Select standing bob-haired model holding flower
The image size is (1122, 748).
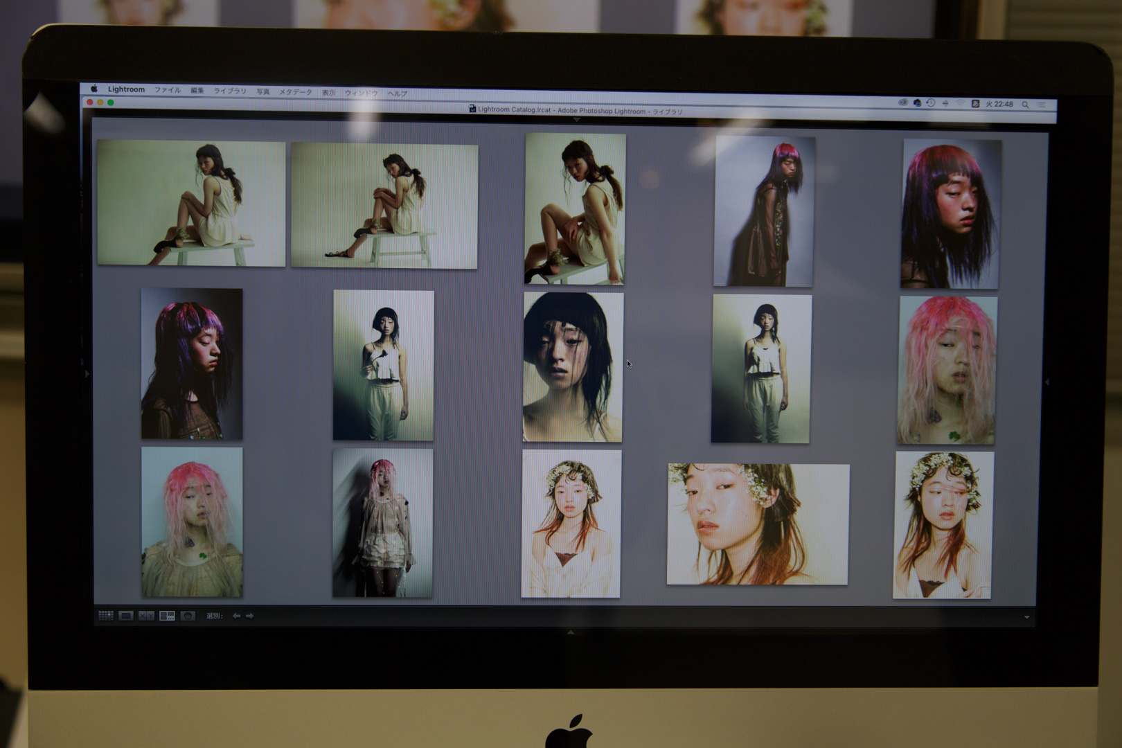click(383, 365)
